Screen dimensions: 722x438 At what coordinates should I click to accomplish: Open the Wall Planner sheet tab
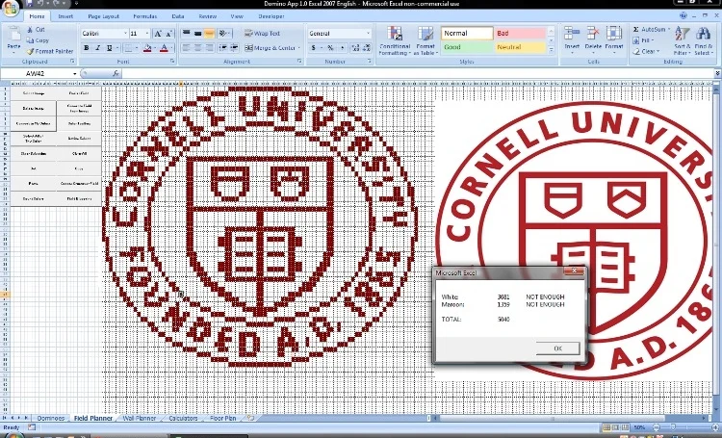tap(140, 418)
